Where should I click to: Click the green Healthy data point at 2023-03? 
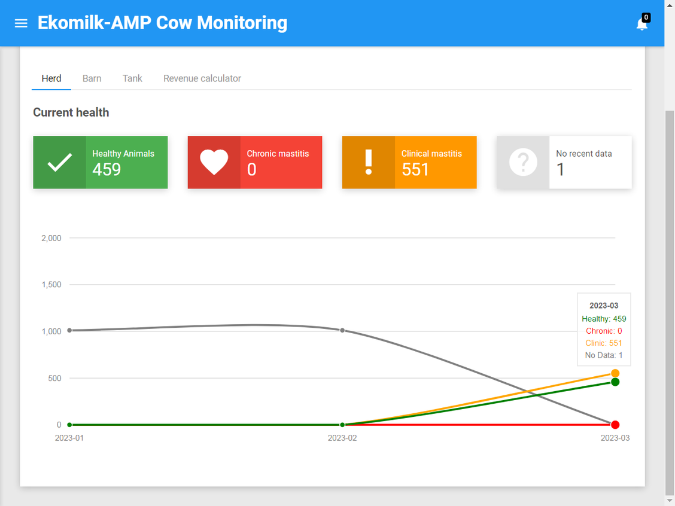tap(615, 382)
